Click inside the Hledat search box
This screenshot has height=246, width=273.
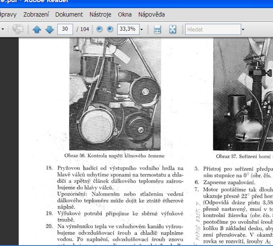click(x=212, y=29)
